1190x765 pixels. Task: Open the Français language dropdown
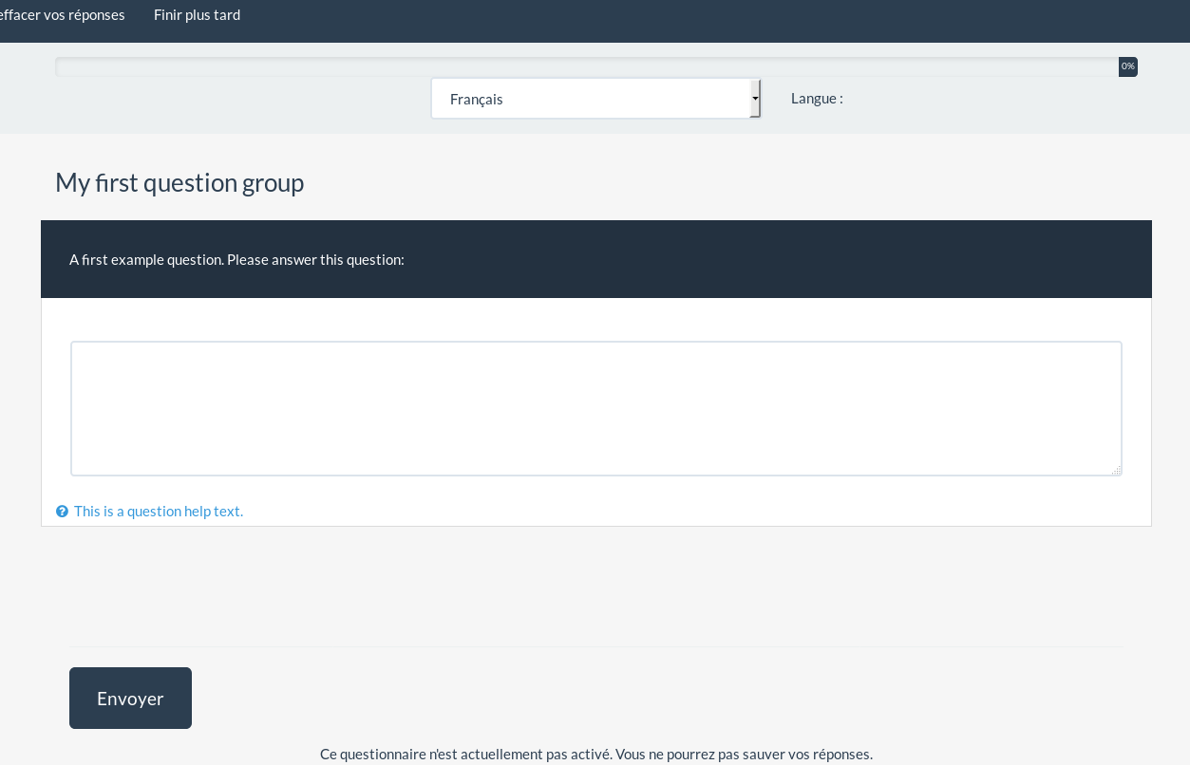[x=589, y=99]
